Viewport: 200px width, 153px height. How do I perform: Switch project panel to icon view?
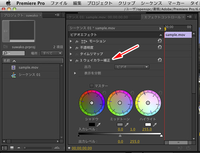(x=12, y=148)
